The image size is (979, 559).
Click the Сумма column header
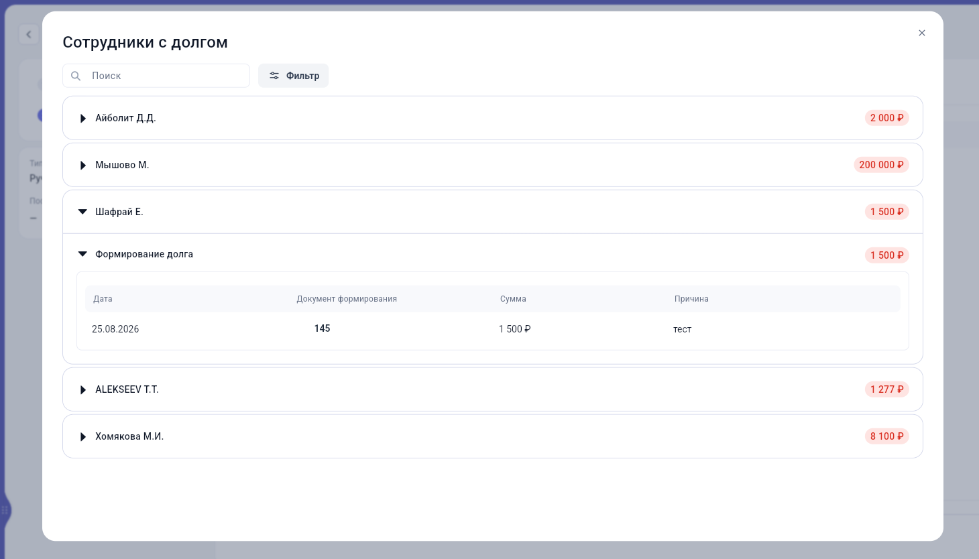point(513,299)
